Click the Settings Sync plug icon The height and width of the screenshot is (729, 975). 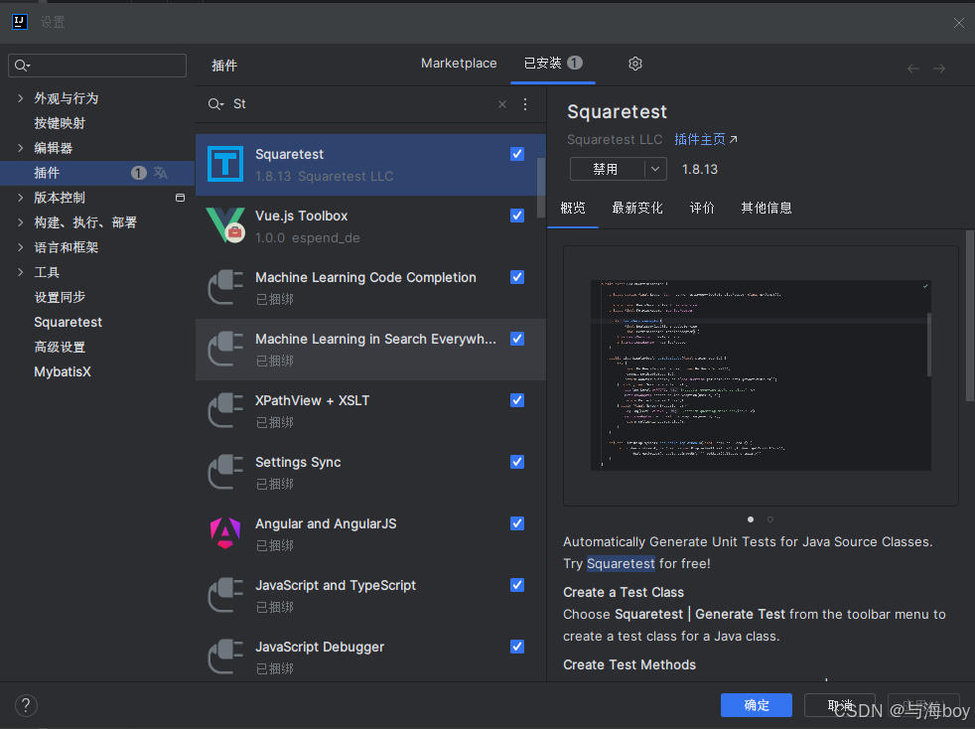[x=225, y=472]
